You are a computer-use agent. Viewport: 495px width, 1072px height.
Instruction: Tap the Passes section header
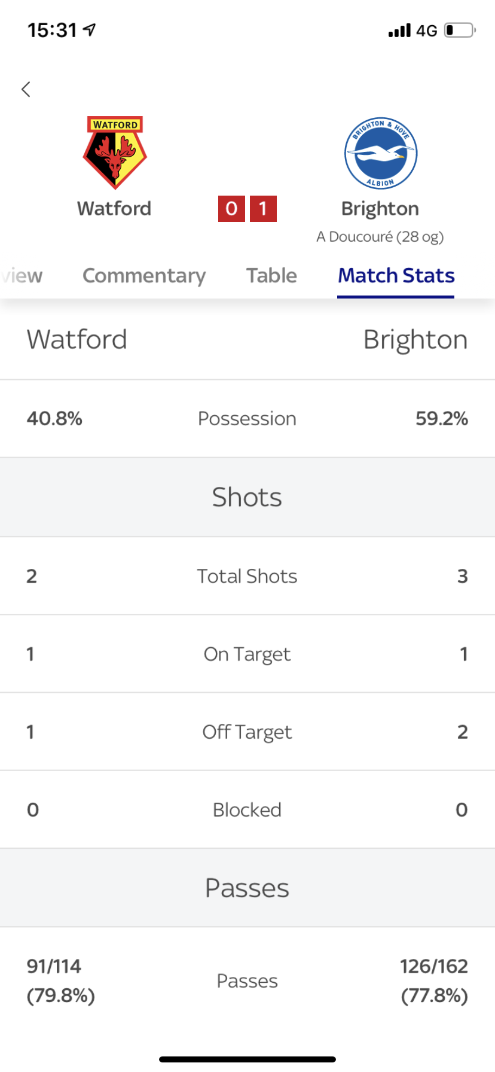click(x=247, y=888)
